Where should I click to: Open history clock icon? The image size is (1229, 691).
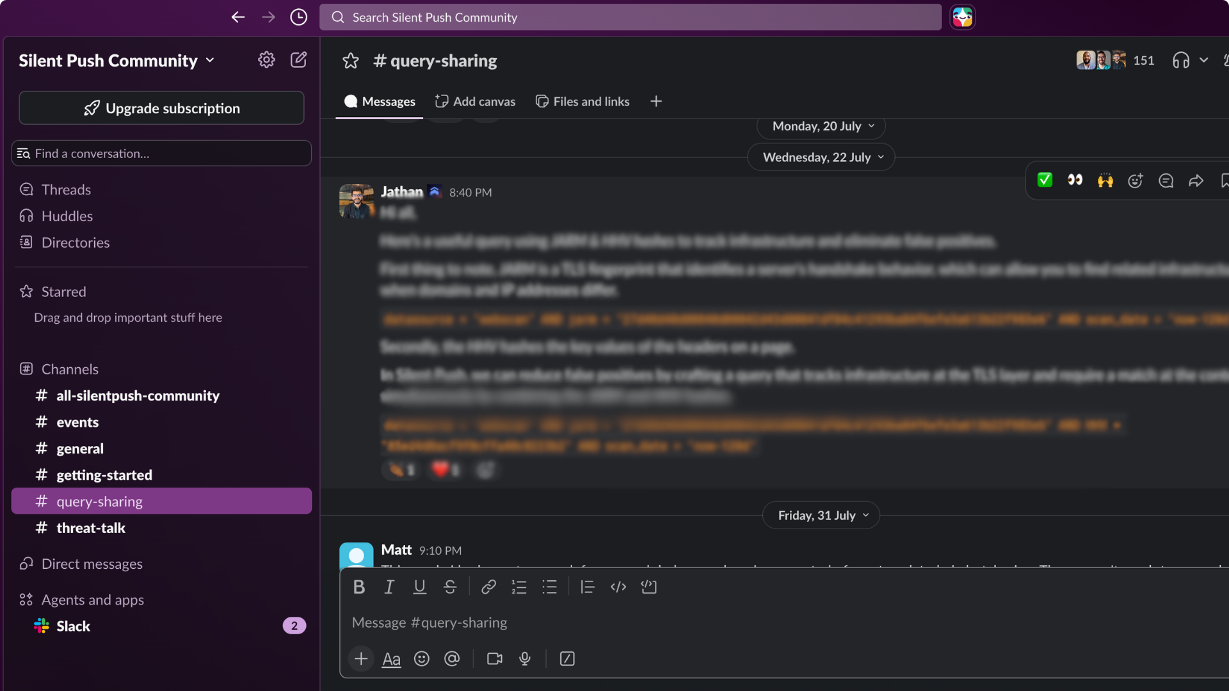[x=298, y=17]
